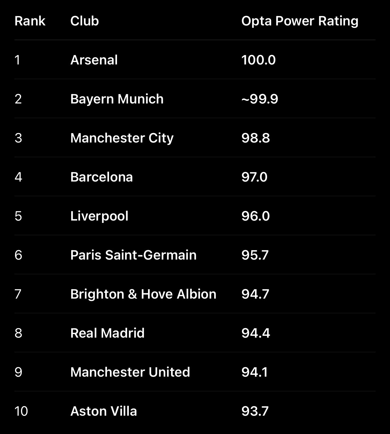Select the Real Madrid row

(x=195, y=333)
